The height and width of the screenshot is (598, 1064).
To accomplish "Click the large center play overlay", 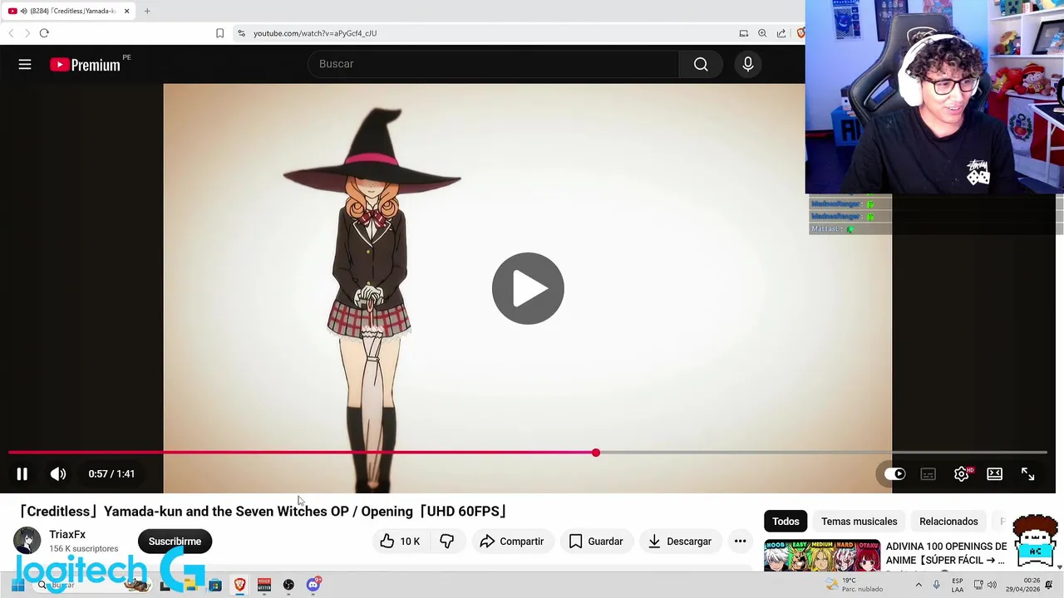I will click(528, 288).
